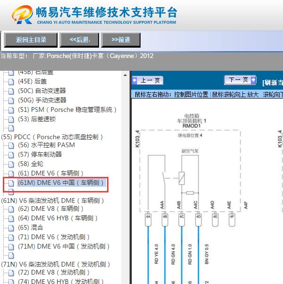The image size is (283, 284).
Task: Click the page icon beside (65) 混合
Action: point(11,228)
